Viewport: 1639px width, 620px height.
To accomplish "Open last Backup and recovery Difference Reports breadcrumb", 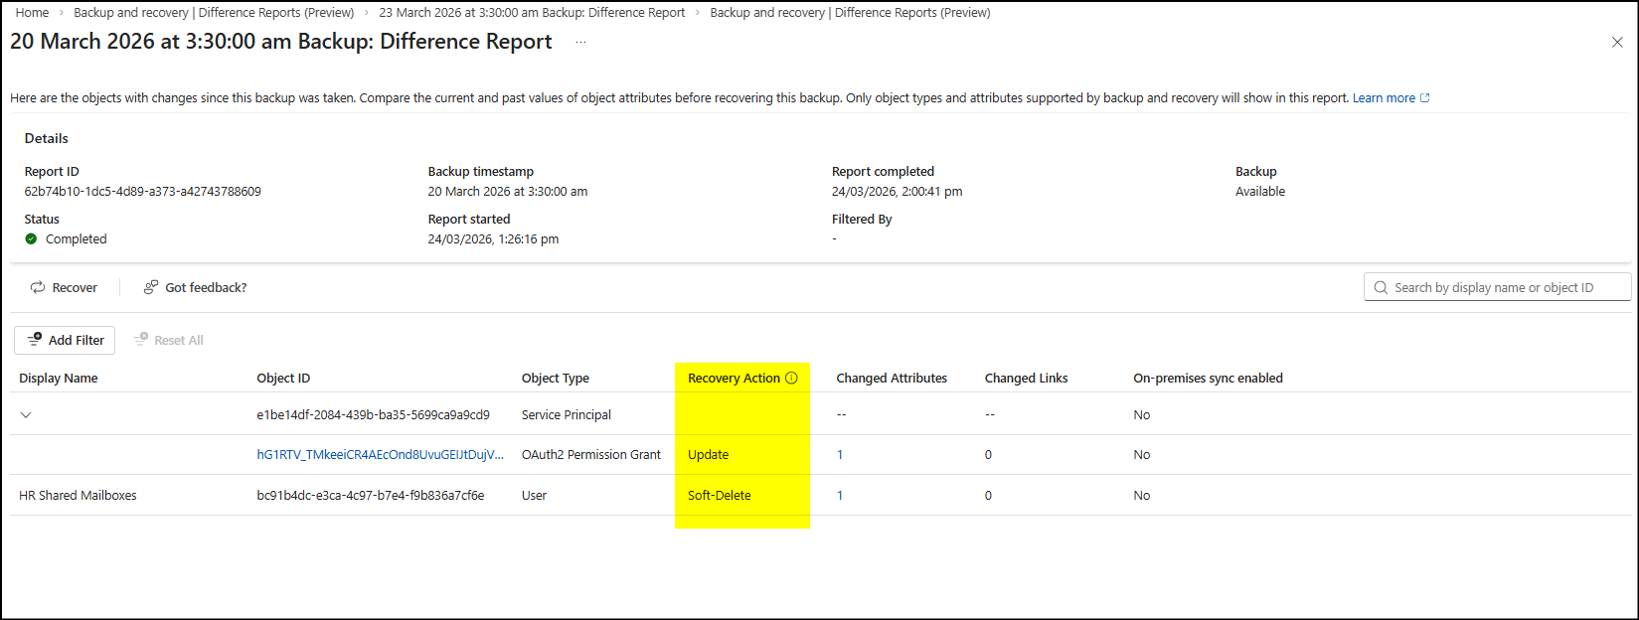I will [850, 12].
